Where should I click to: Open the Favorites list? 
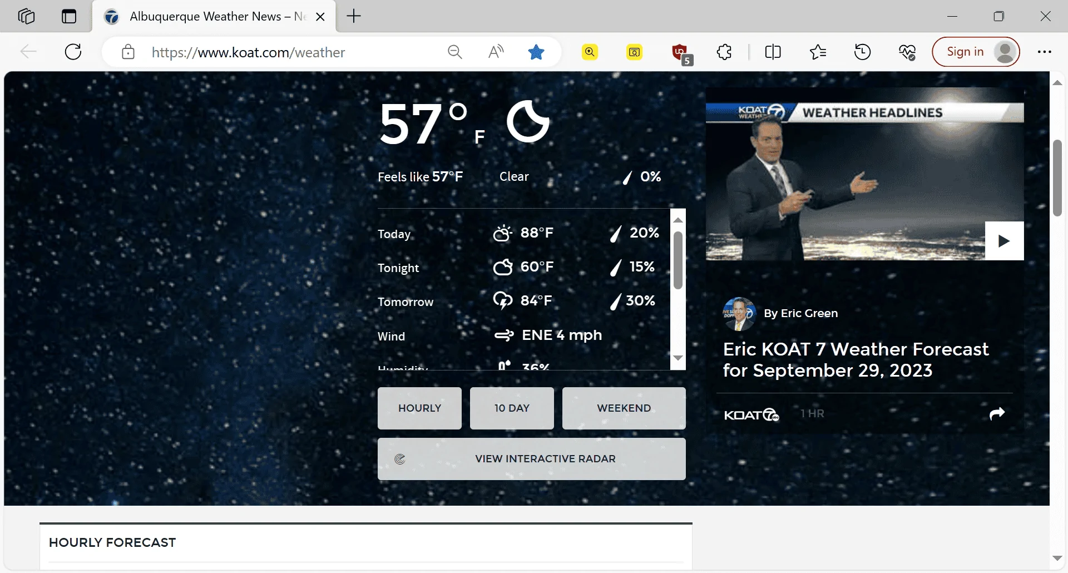[x=818, y=52]
